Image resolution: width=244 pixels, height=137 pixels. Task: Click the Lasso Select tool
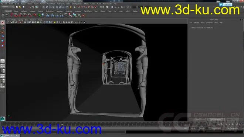(x=3, y=27)
